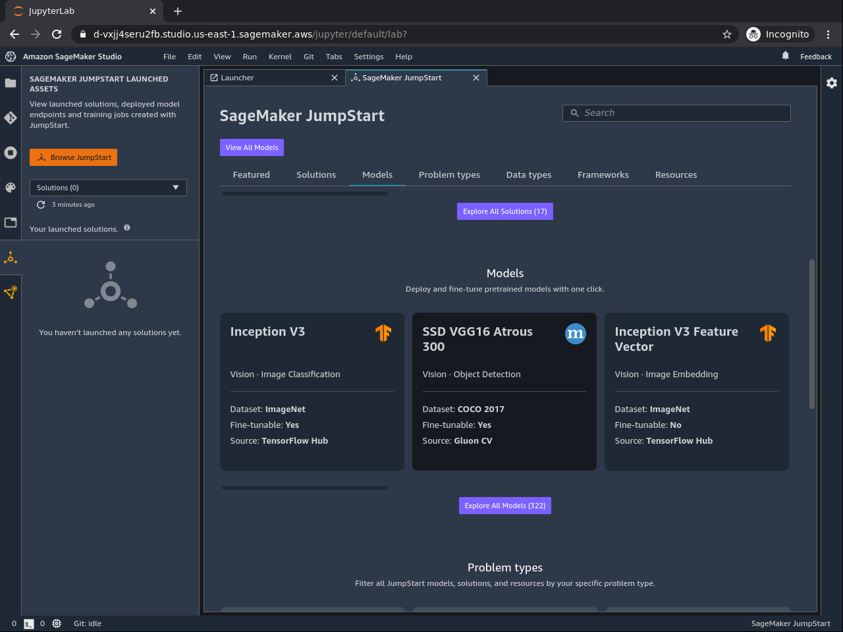This screenshot has width=843, height=632.
Task: Open the settings gear on right sidebar
Action: tap(832, 83)
